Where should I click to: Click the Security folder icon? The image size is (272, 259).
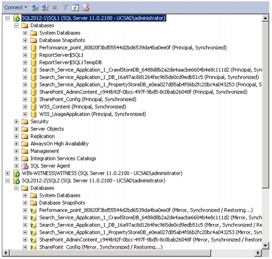point(25,122)
